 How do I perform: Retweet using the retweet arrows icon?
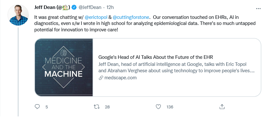point(97,107)
